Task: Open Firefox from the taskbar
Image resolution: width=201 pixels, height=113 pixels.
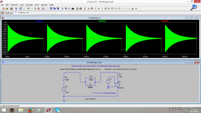Action: [x=30, y=110]
